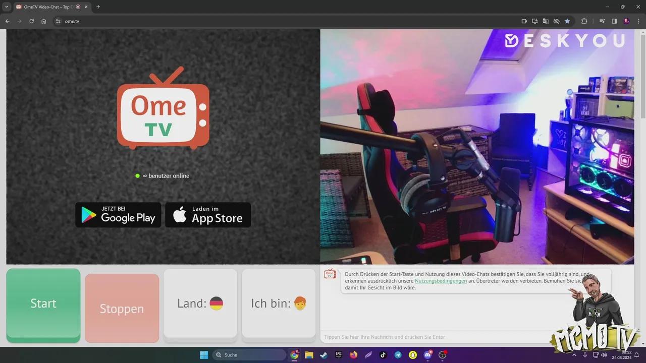Reload the ome.tv page

[31, 21]
